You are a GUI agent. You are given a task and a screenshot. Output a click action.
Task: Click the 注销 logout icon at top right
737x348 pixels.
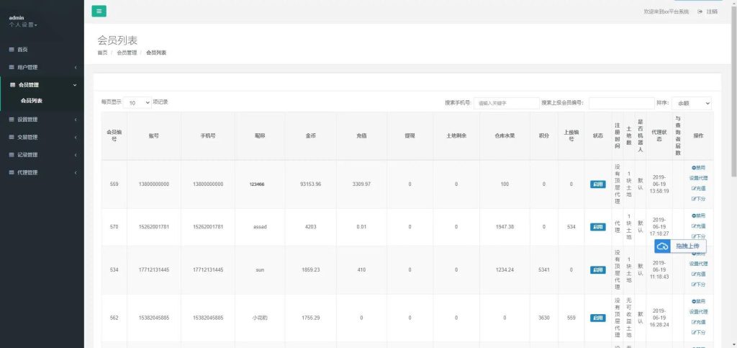[700, 12]
